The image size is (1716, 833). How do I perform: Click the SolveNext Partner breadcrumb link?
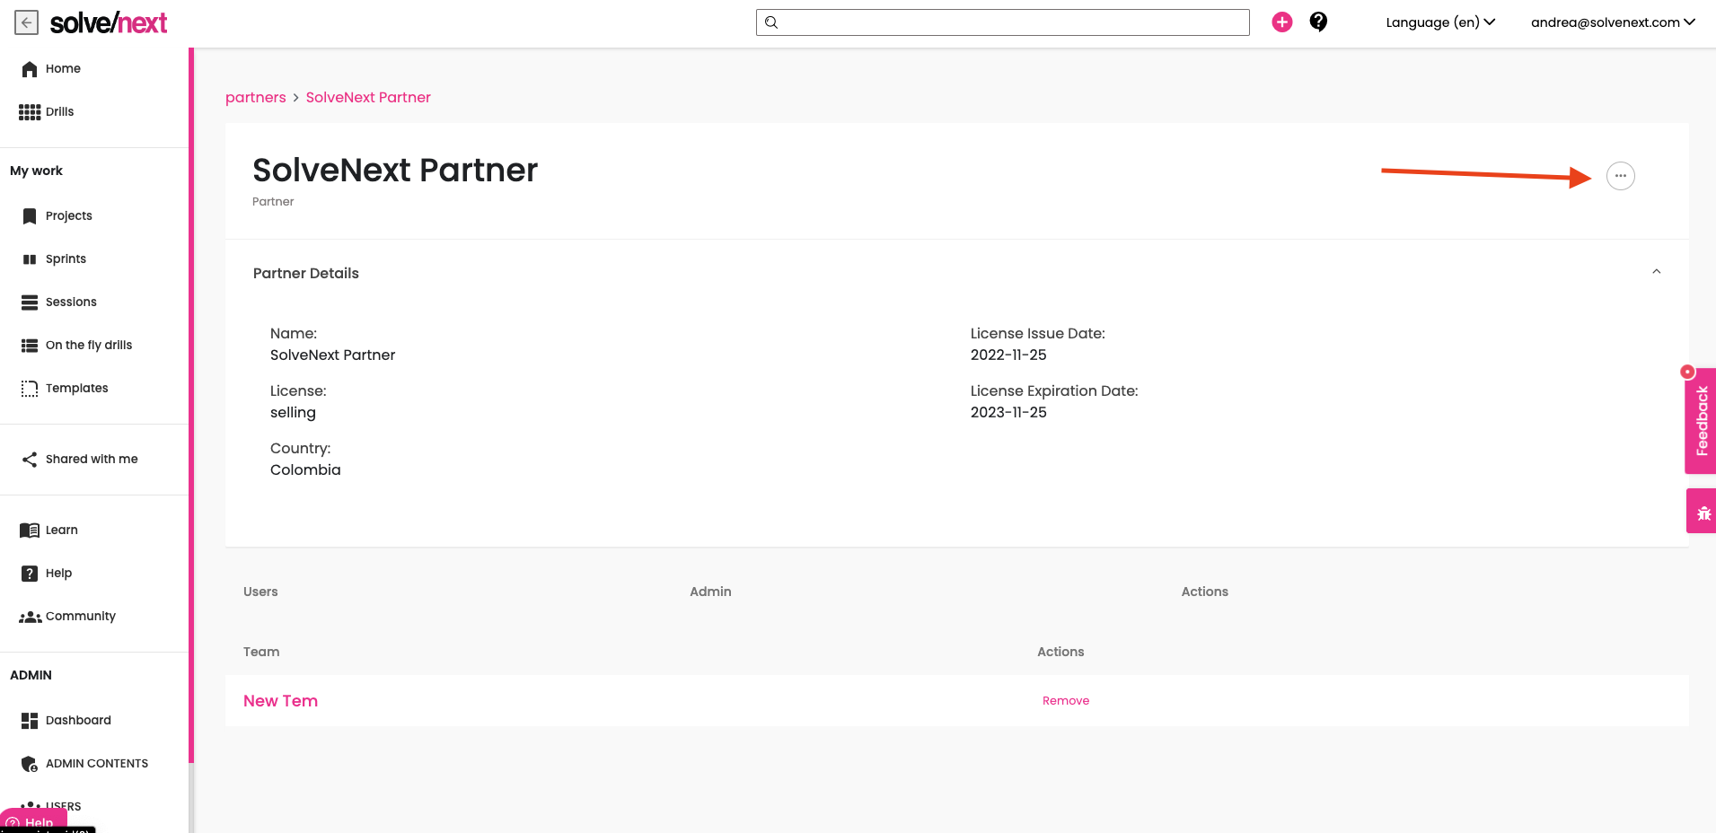point(368,98)
